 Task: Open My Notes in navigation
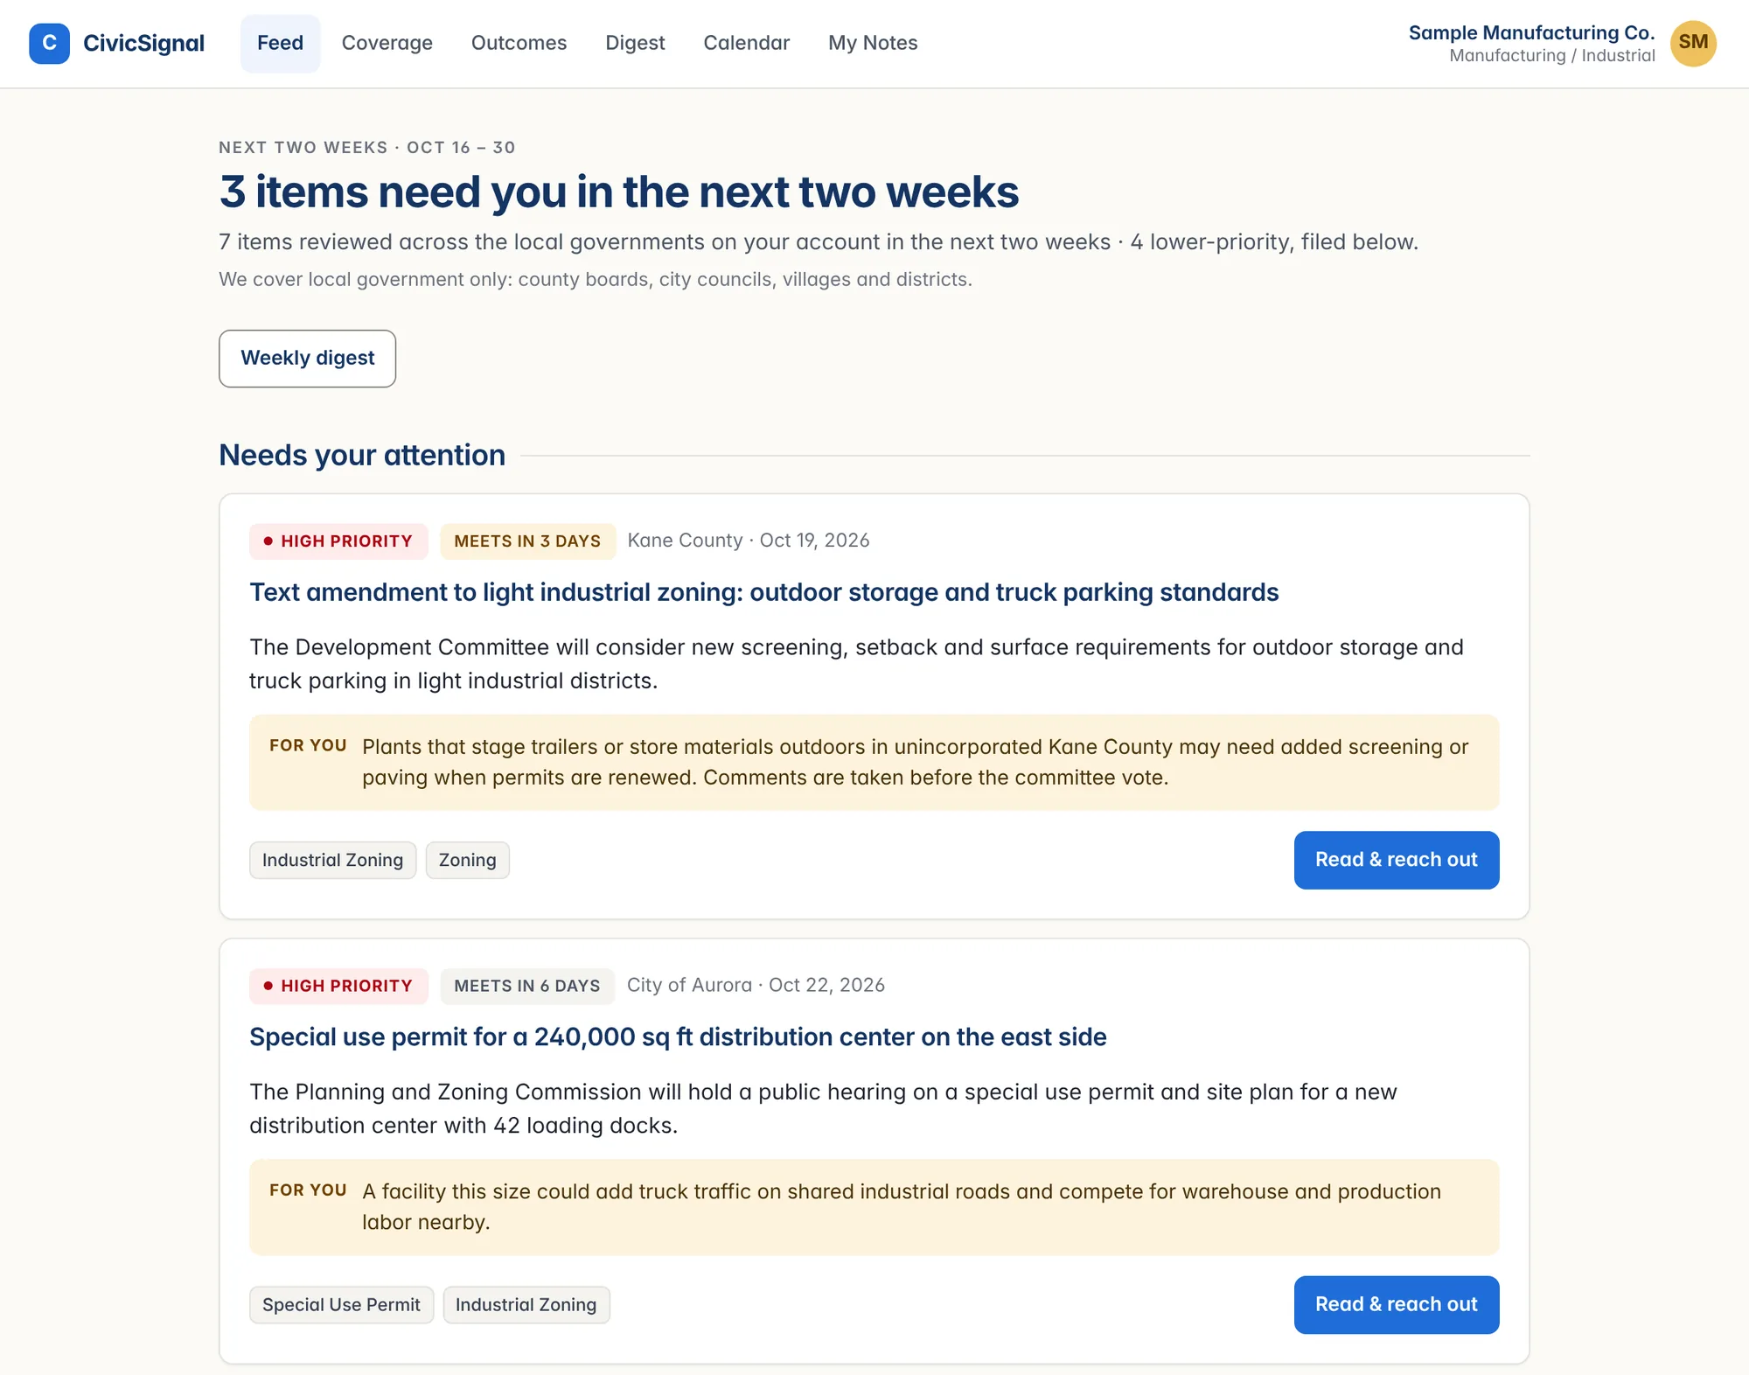coord(873,43)
